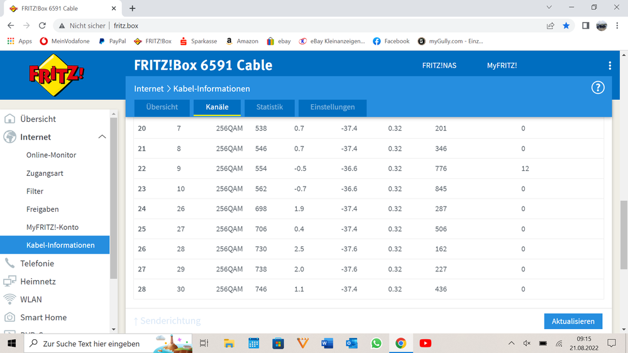
Task: Close the FRITZ!Box 6591 Cable tab
Action: tap(114, 8)
